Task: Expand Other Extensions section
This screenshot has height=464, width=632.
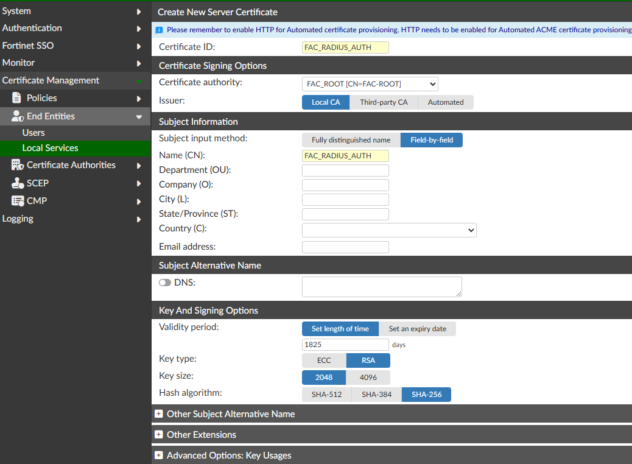Action: pyautogui.click(x=202, y=435)
